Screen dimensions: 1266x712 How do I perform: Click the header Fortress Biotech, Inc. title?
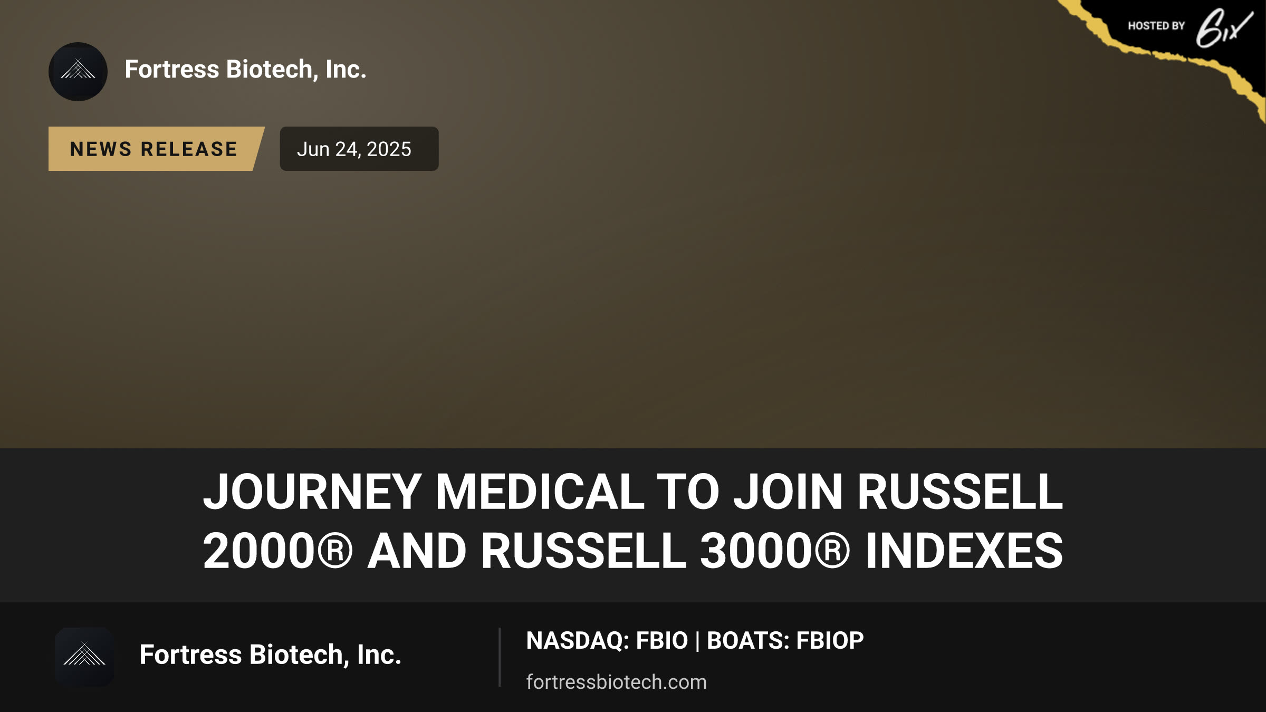(245, 69)
